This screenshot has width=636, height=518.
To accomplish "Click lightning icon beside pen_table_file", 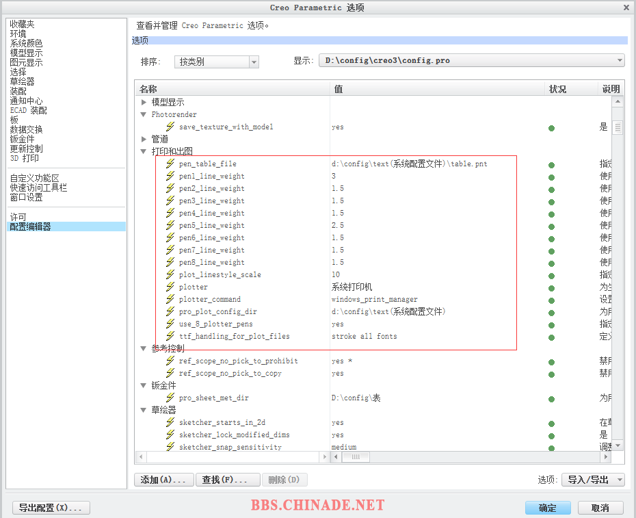I will 170,164.
